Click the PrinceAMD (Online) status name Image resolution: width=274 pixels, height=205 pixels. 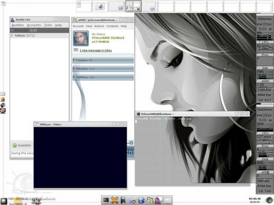(108, 38)
